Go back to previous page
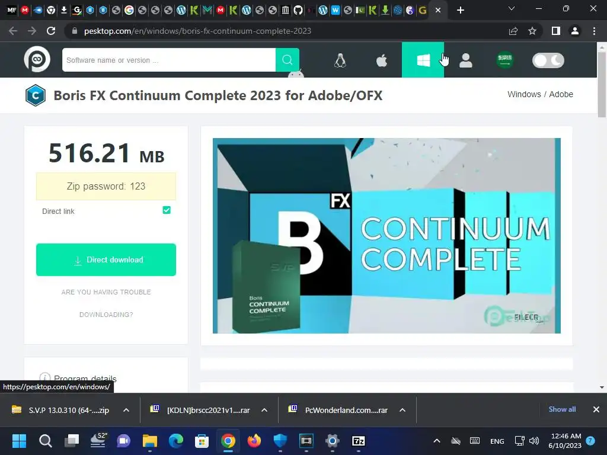 tap(13, 31)
